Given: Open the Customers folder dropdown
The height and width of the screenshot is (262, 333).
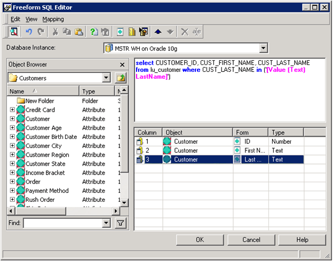Looking at the screenshot, I should (x=106, y=78).
